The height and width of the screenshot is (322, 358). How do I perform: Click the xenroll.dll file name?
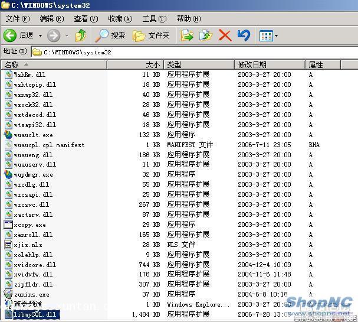pos(33,235)
